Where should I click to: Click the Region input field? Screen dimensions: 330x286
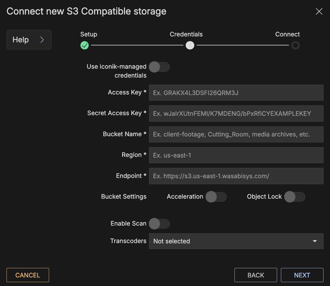click(236, 155)
